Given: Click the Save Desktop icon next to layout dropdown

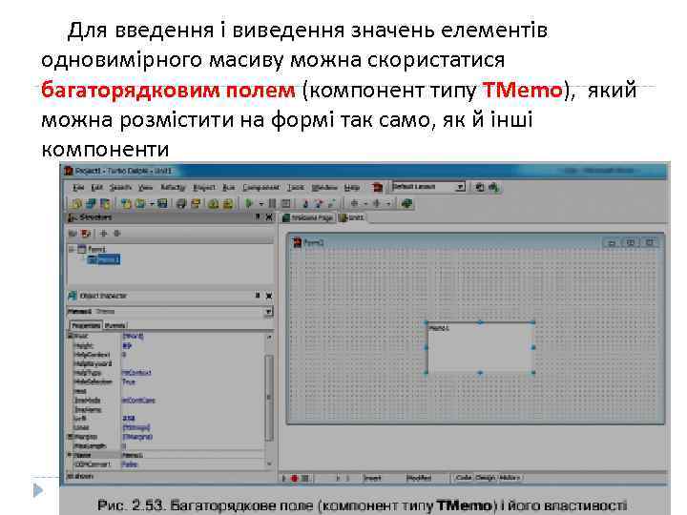Looking at the screenshot, I should (480, 188).
